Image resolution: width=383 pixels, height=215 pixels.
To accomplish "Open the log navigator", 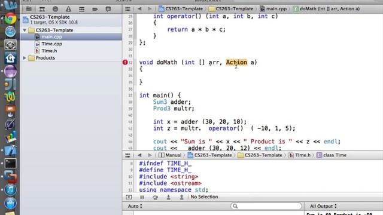I will [x=108, y=10].
